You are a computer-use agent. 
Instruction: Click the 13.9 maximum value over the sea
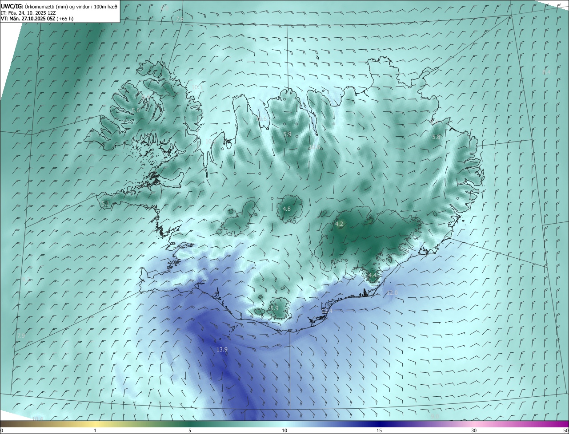(222, 350)
